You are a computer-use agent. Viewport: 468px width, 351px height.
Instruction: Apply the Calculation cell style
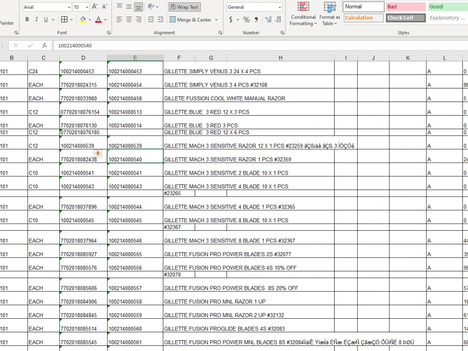(x=363, y=18)
